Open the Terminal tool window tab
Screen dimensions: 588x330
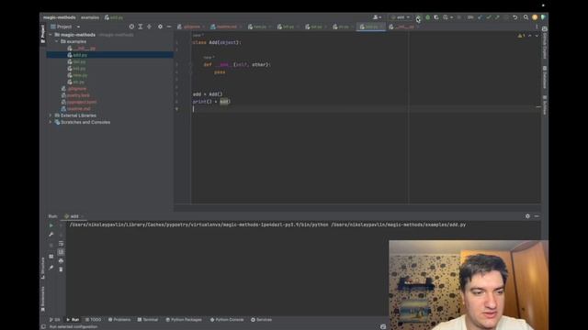[x=148, y=320]
